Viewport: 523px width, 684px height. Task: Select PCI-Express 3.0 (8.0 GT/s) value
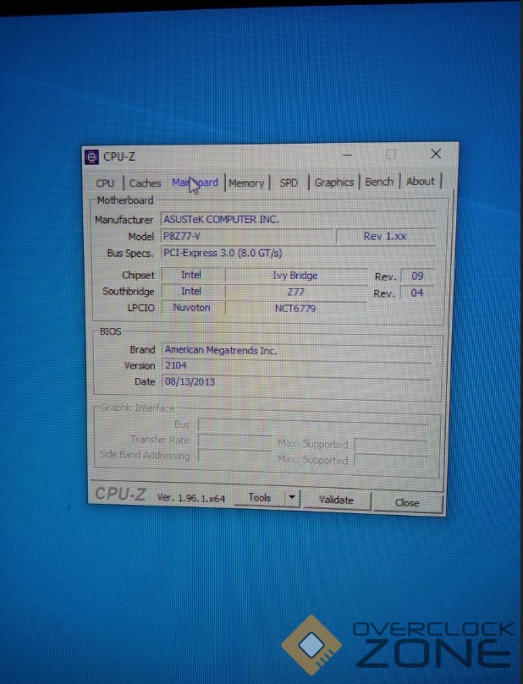coord(223,253)
